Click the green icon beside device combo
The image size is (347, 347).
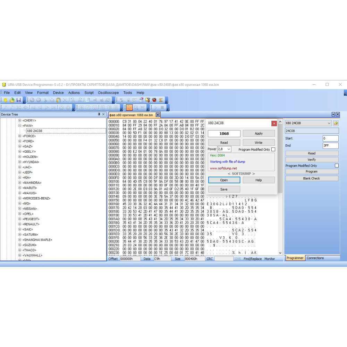[x=336, y=123]
